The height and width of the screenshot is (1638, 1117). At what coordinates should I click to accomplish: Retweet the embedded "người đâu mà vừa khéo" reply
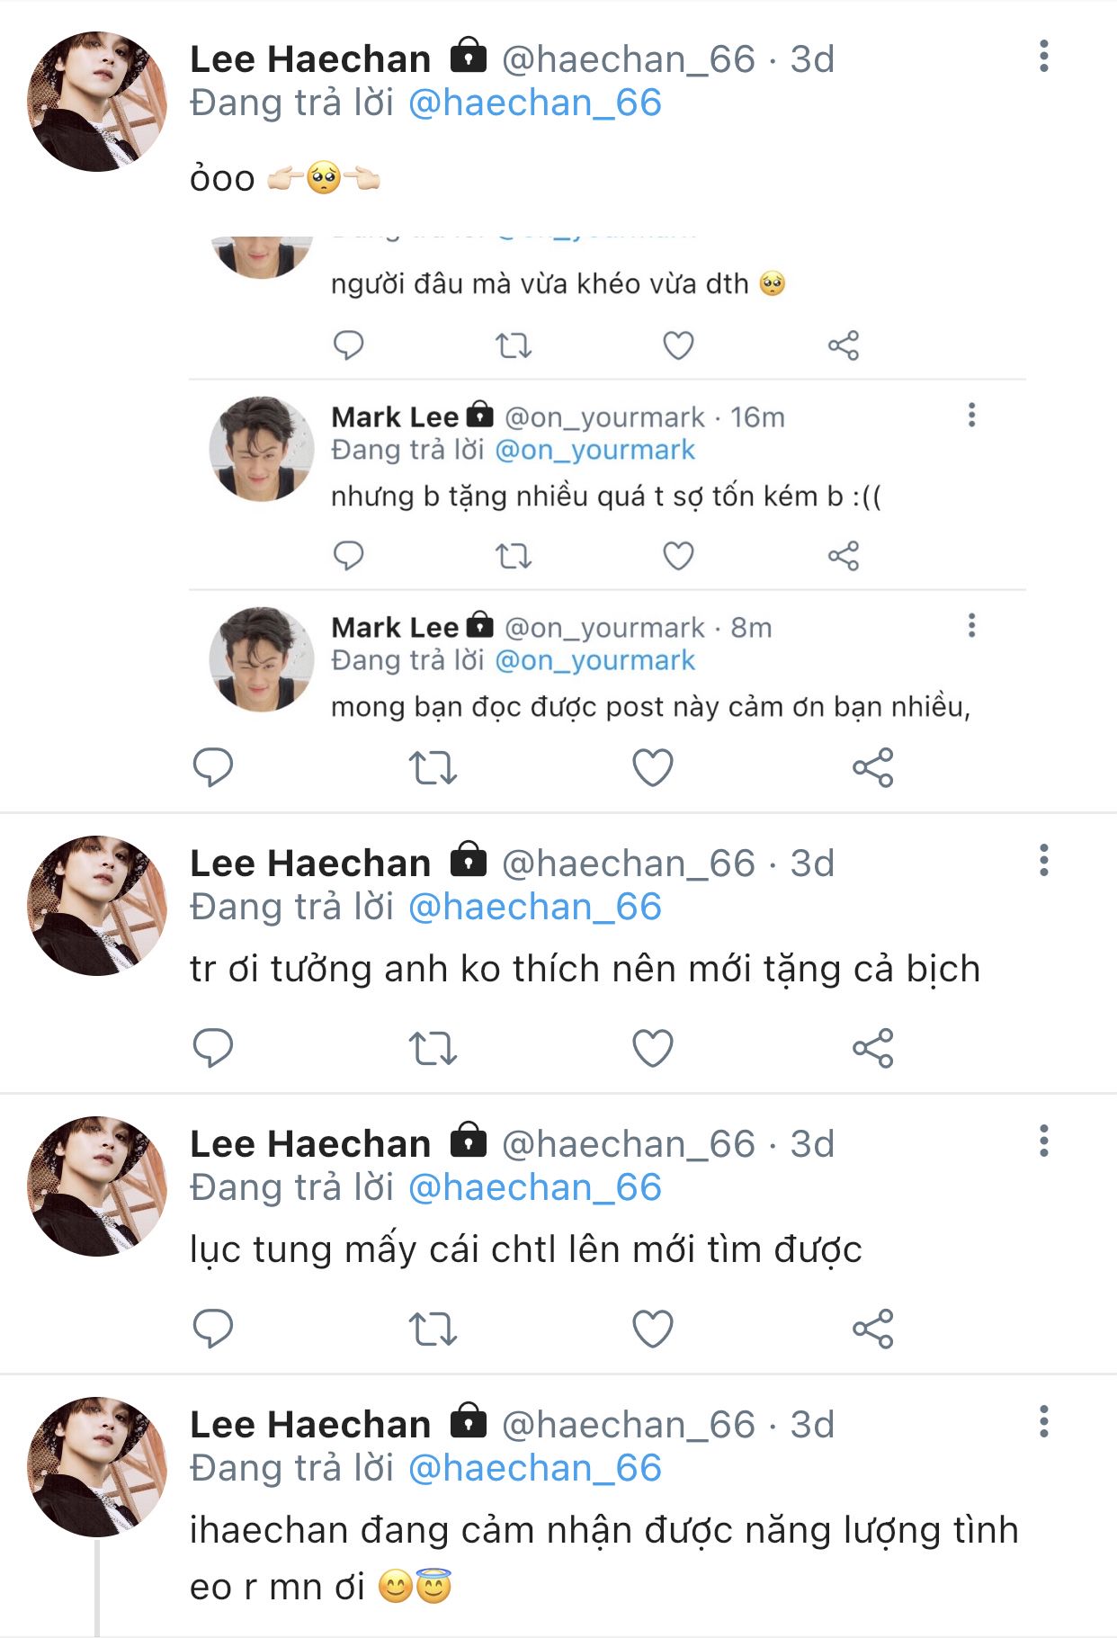click(514, 345)
